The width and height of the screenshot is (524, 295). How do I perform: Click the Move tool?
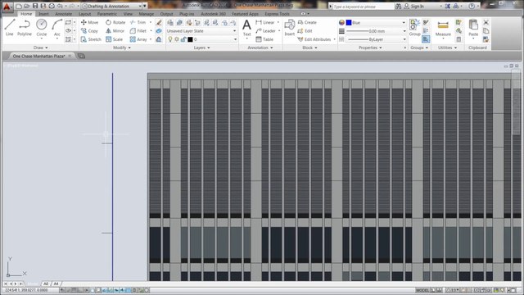tap(89, 22)
